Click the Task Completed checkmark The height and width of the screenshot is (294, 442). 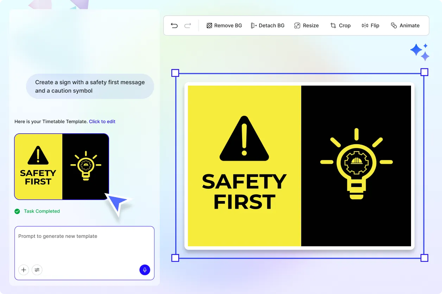[x=17, y=211]
